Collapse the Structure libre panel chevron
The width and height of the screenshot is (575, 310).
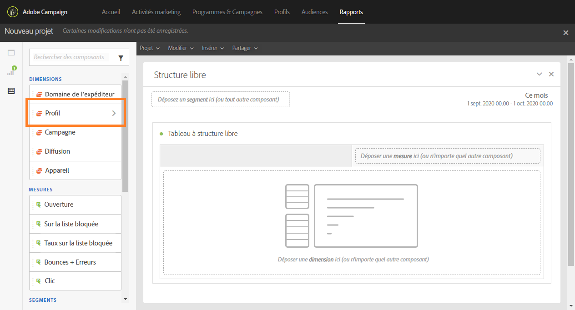pyautogui.click(x=540, y=74)
